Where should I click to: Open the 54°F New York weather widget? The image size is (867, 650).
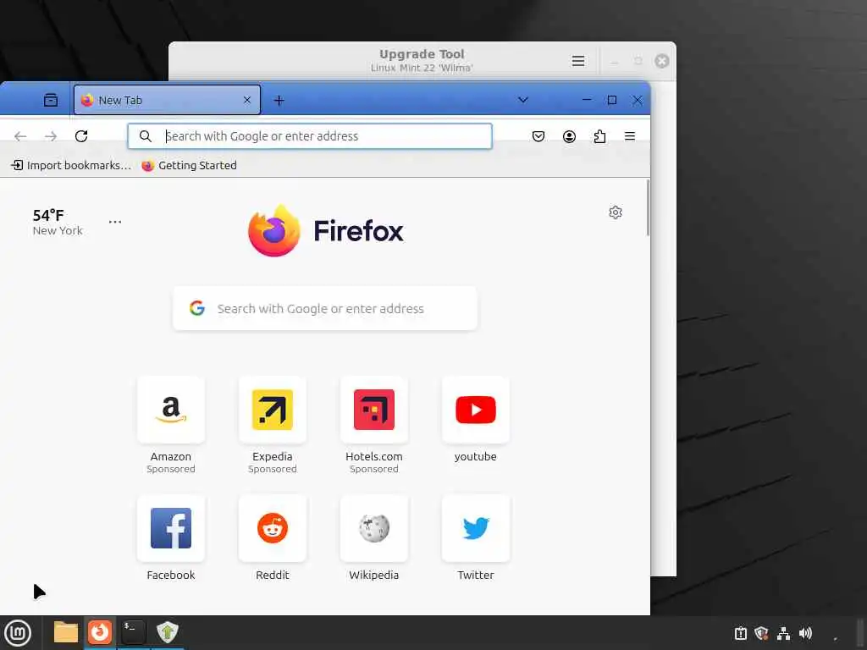(x=57, y=223)
